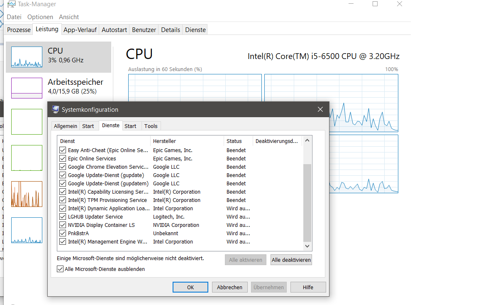Uncheck NVIDIA Display Container LS checkbox
Image resolution: width=478 pixels, height=305 pixels.
click(x=63, y=225)
